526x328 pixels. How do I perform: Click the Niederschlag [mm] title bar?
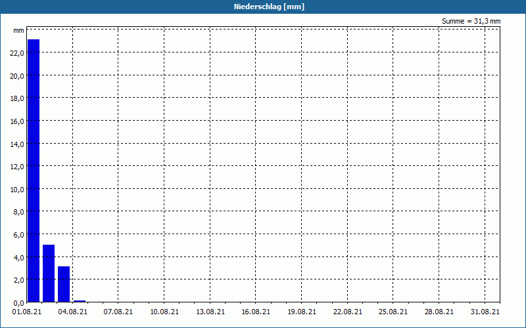(269, 7)
